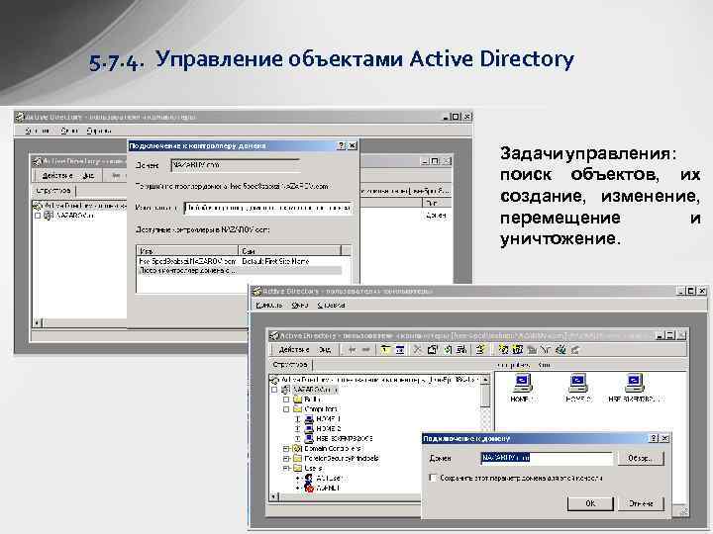713x534 pixels.
Task: Click the Back arrow in lower window toolbar
Action: [x=352, y=350]
